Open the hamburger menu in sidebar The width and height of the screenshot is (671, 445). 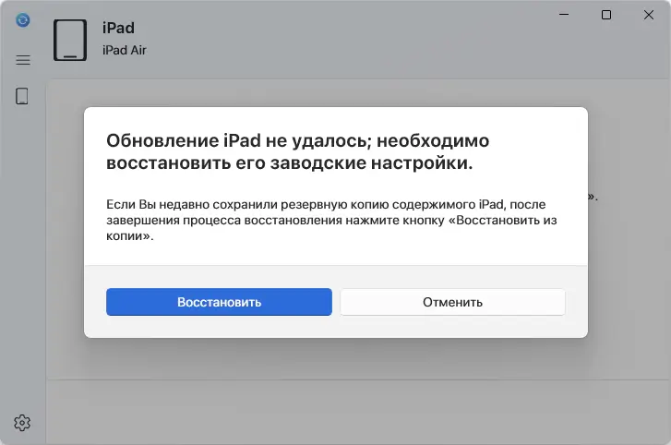click(23, 60)
